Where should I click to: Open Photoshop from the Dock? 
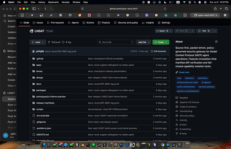(x=122, y=145)
